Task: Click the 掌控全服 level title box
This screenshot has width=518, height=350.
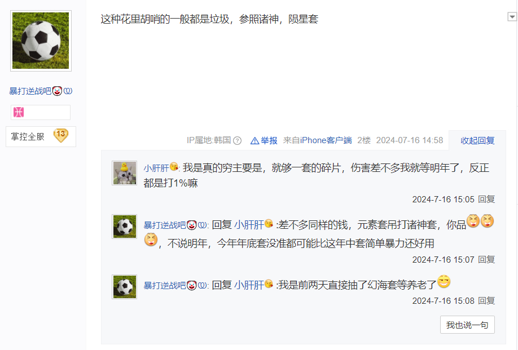Action: (x=41, y=136)
